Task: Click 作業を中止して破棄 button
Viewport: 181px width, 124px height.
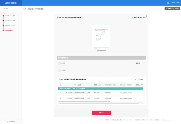Action: tap(172, 9)
